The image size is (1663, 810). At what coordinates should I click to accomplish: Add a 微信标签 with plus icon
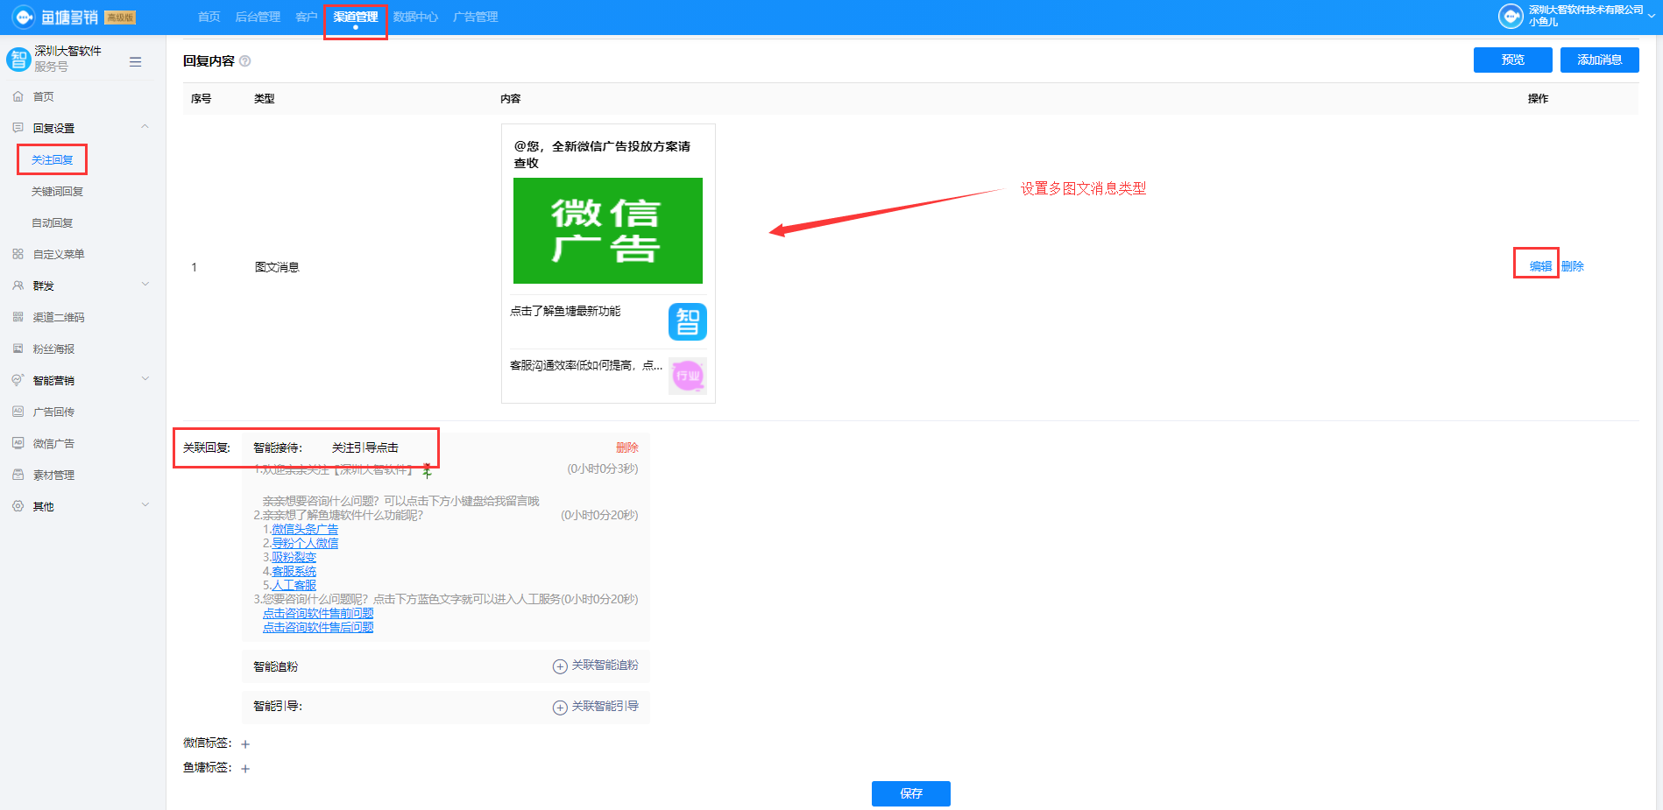pyautogui.click(x=245, y=744)
